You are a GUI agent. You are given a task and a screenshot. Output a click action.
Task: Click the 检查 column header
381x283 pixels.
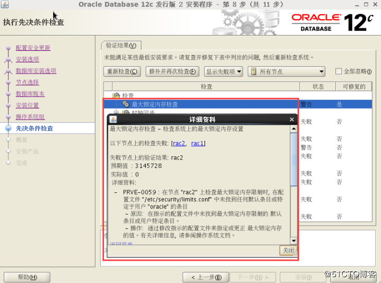click(206, 86)
